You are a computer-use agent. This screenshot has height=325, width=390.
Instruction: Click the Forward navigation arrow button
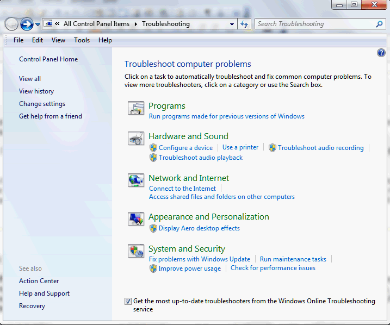click(27, 24)
